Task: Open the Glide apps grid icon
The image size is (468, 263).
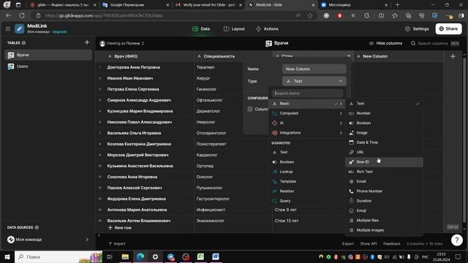Action: click(x=8, y=29)
